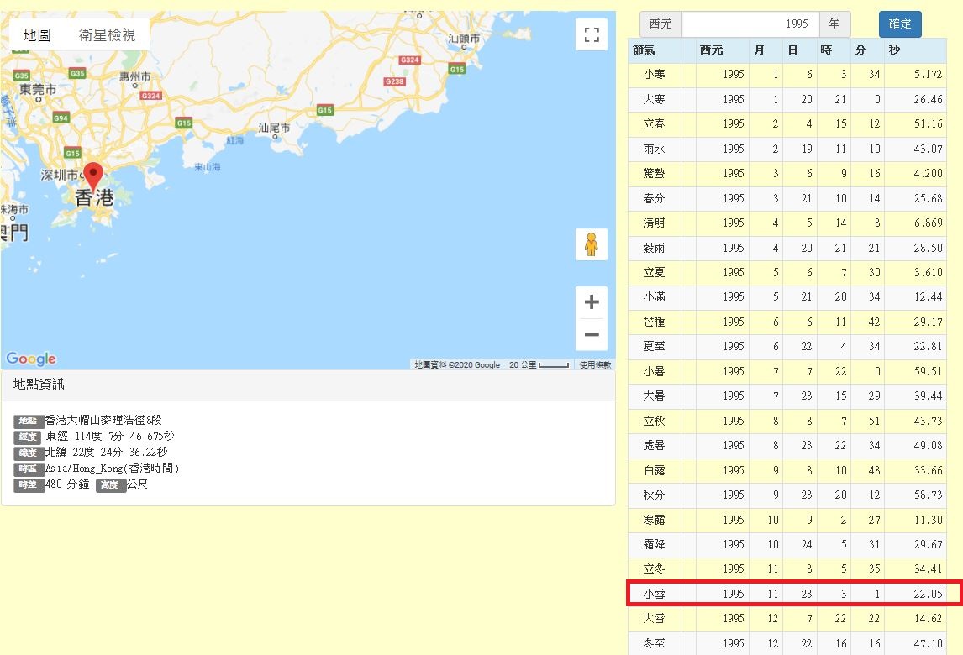Click the 惠州市 city label on map
The image size is (963, 655).
coord(135,76)
